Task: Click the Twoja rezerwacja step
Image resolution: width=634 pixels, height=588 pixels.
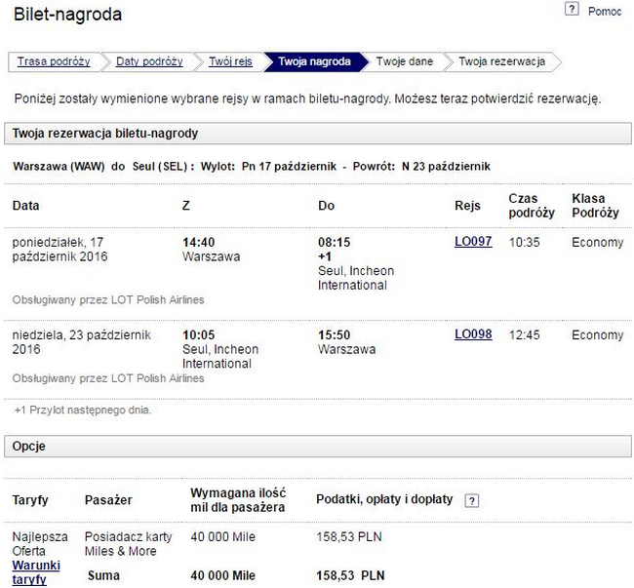Action: pyautogui.click(x=501, y=61)
